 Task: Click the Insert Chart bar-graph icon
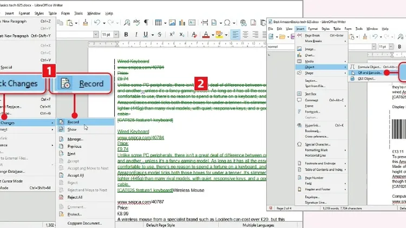(182, 23)
